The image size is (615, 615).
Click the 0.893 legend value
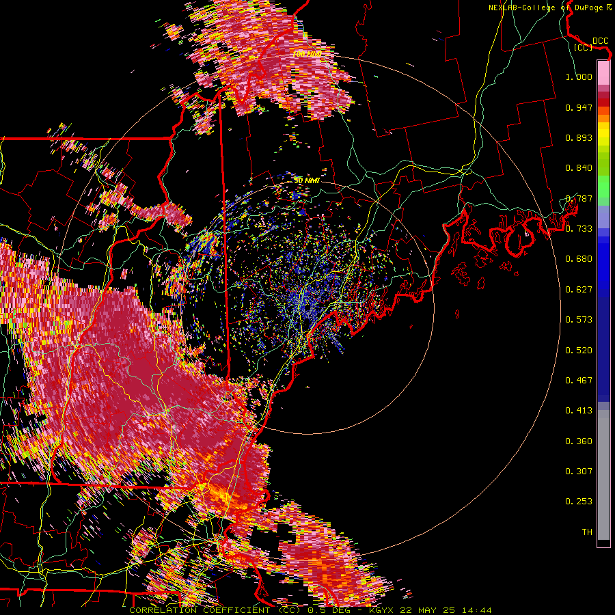[579, 137]
